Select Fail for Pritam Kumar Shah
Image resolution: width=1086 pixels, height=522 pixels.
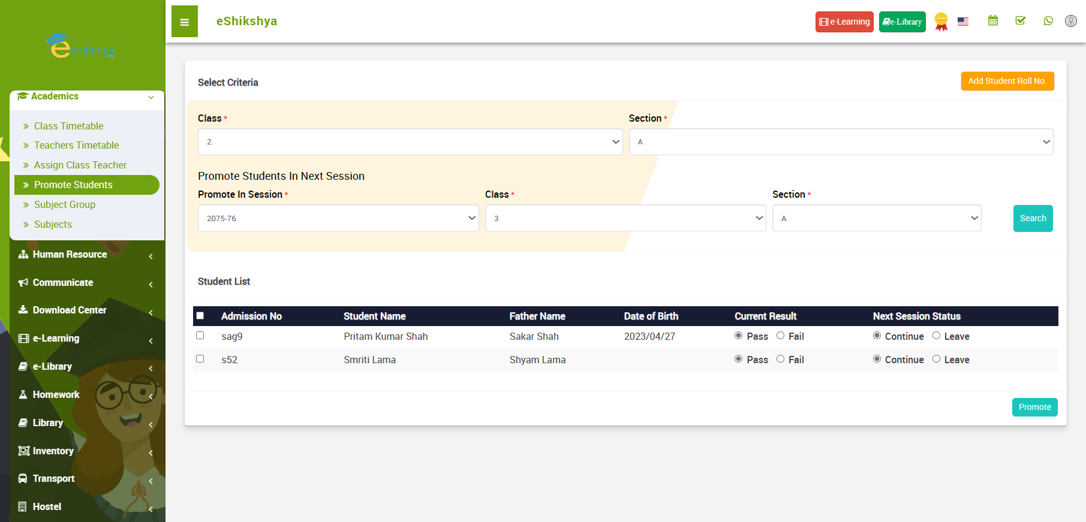tap(780, 336)
